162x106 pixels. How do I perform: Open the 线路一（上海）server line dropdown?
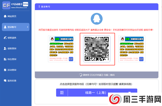pos(97,93)
